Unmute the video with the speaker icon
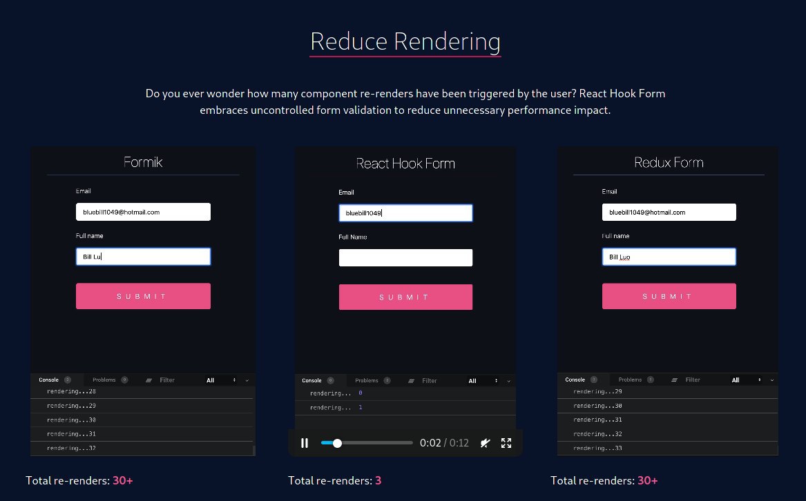Screen dimensions: 806x501 point(486,443)
